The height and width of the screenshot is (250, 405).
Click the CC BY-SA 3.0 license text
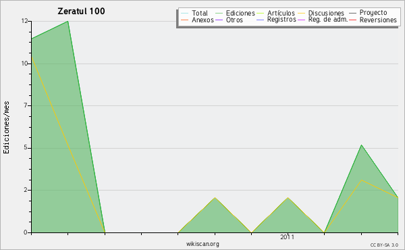click(384, 245)
